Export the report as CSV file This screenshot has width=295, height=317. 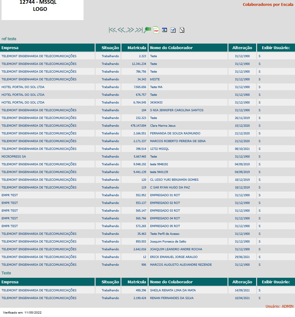pyautogui.click(x=182, y=30)
